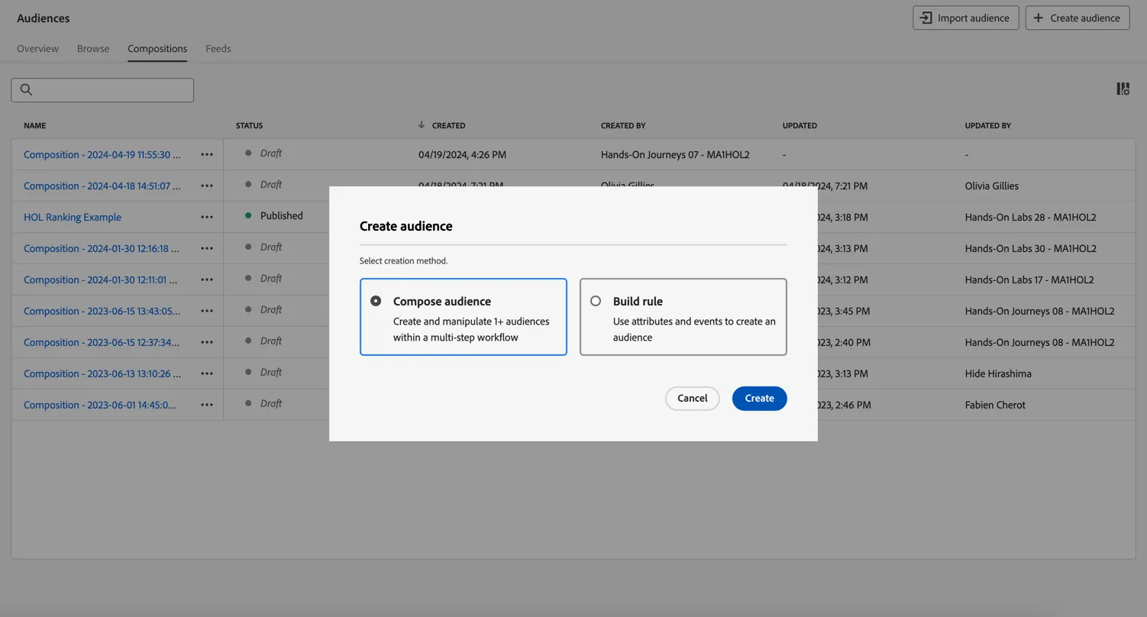Click the Status column header
The width and height of the screenshot is (1147, 617).
pyautogui.click(x=249, y=125)
